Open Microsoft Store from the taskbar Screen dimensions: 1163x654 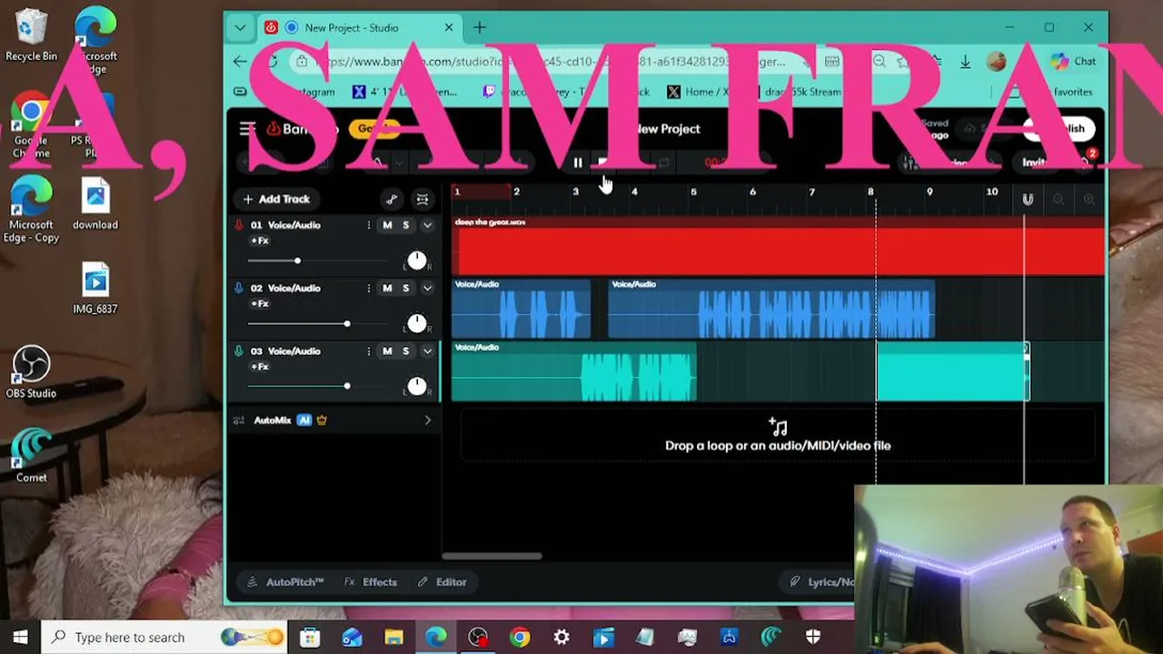[x=310, y=638]
